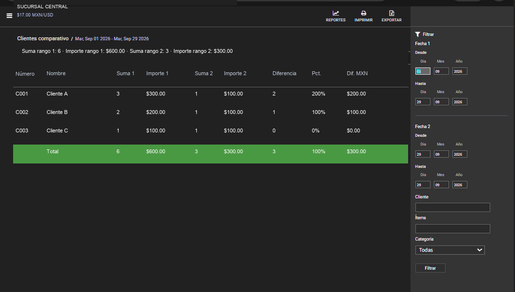The height and width of the screenshot is (292, 515).
Task: Click the Fecha 1 Hasta Mes field
Action: [x=441, y=101]
